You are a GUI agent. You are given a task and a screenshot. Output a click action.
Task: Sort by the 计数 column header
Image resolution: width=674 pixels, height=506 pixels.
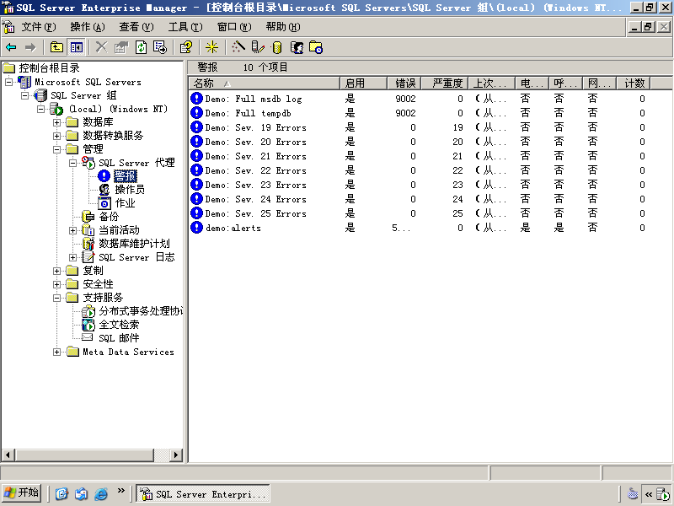coord(634,83)
